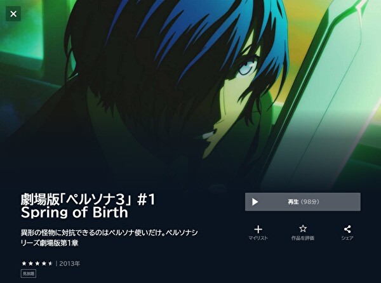This screenshot has height=283, width=381.
Task: Click the リーズ劇場版第1章 description line
Action: [50, 243]
